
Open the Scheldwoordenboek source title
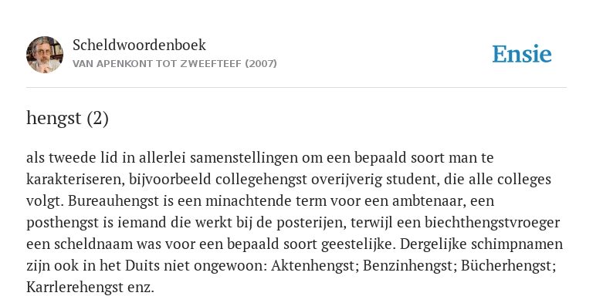pos(139,45)
